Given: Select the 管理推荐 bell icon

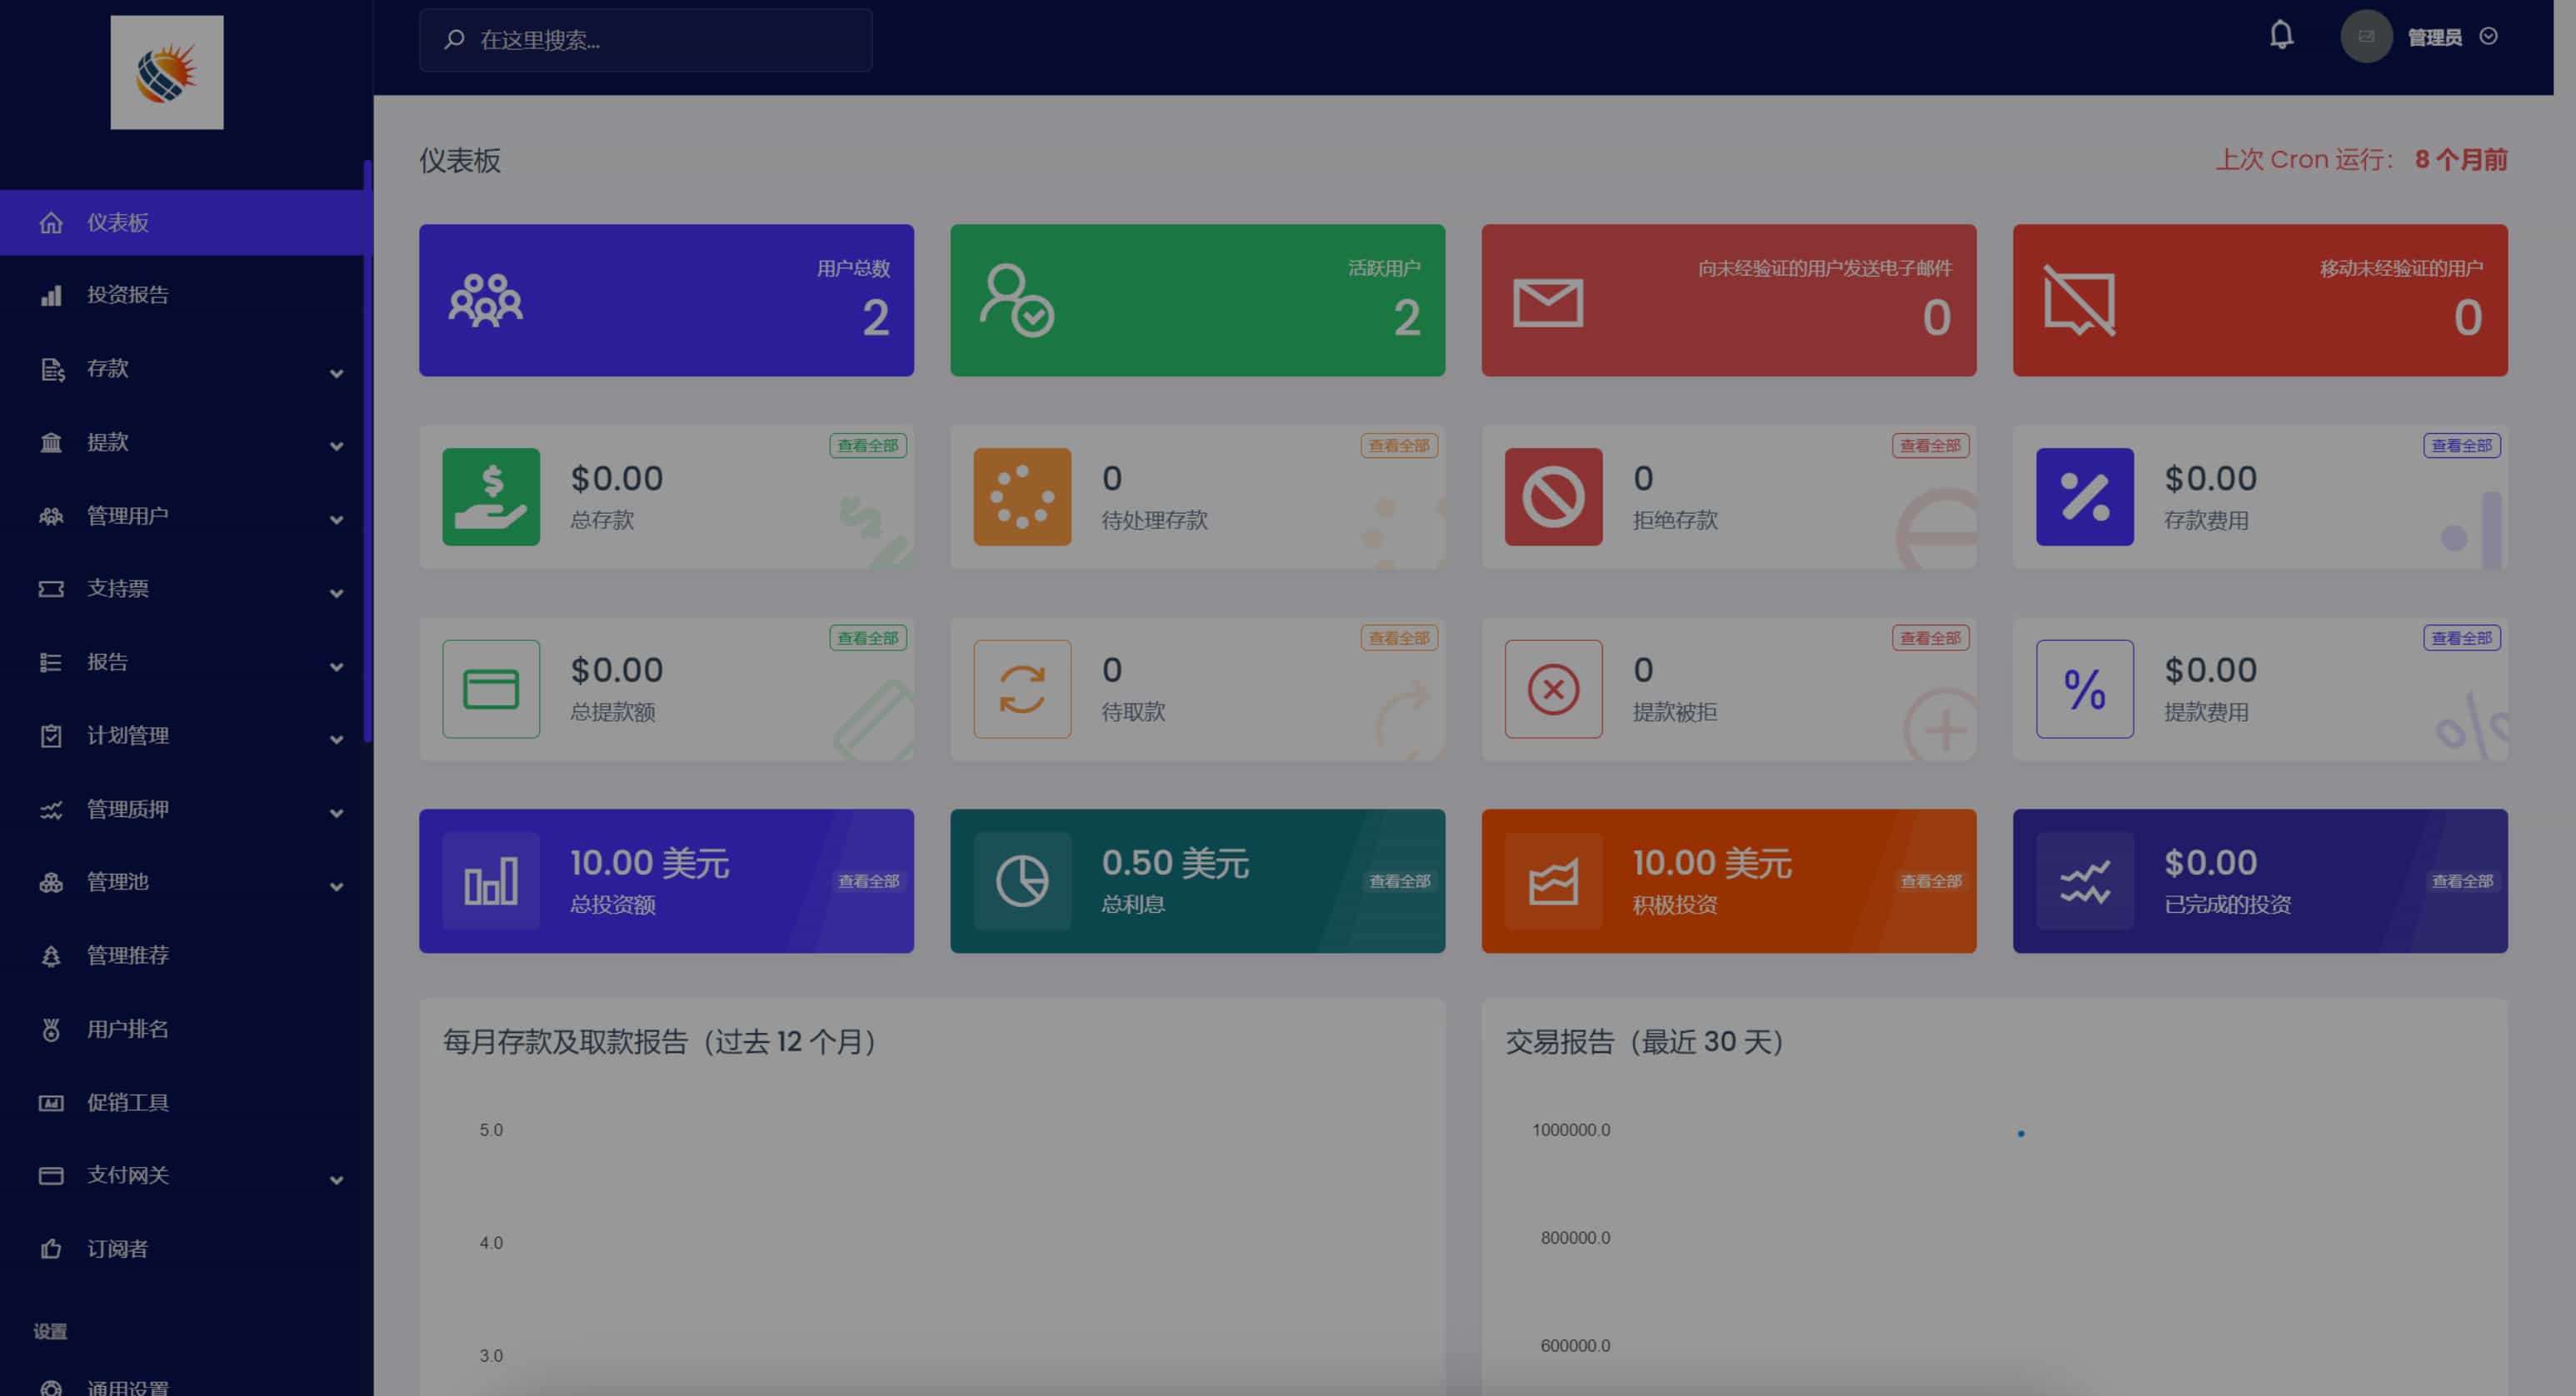Looking at the screenshot, I should [x=51, y=955].
